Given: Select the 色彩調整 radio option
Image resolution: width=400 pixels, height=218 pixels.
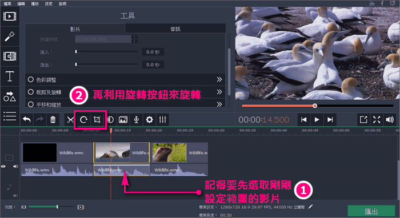Looking at the screenshot, I should 31,79.
